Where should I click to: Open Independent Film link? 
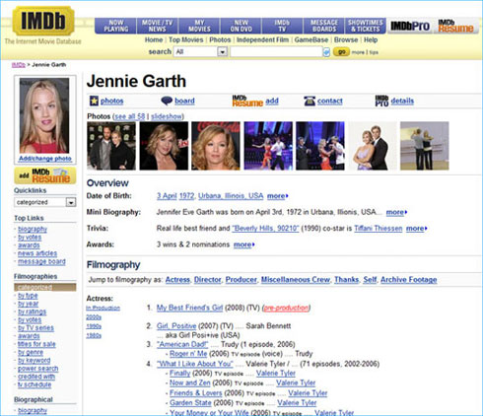(x=262, y=39)
